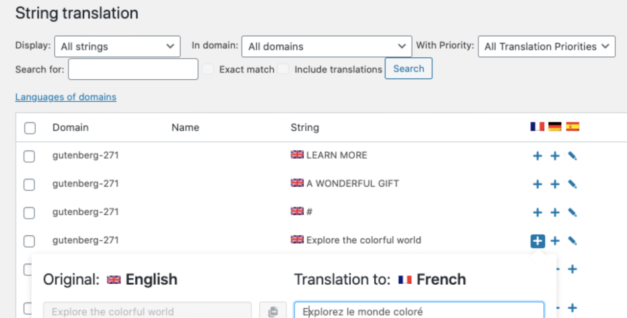627x318 pixels.
Task: Expand the In domain dropdown
Action: (326, 47)
